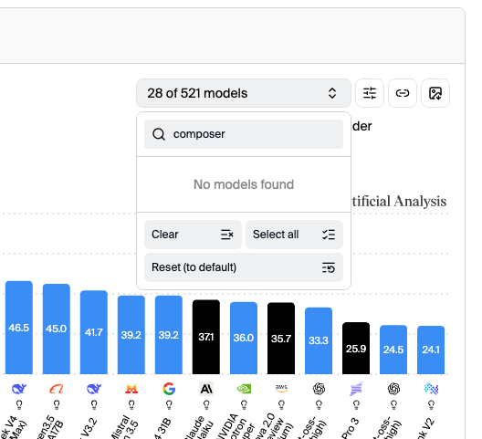Click the blue bar showing 24.1
This screenshot has height=439, width=482.
431,350
